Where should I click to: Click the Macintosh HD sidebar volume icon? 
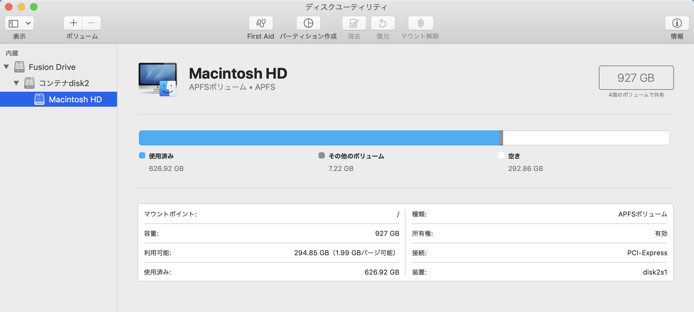click(39, 99)
